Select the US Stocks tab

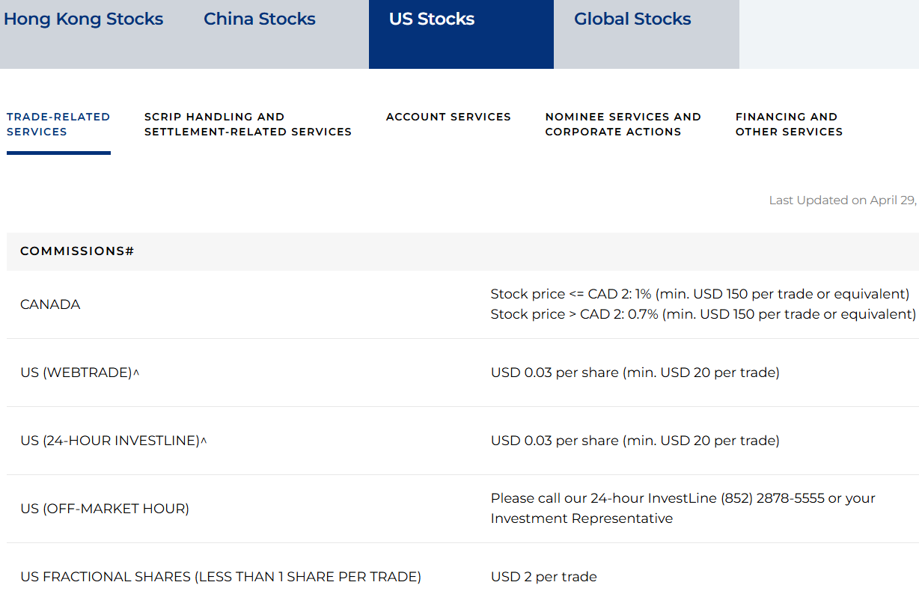click(x=432, y=19)
